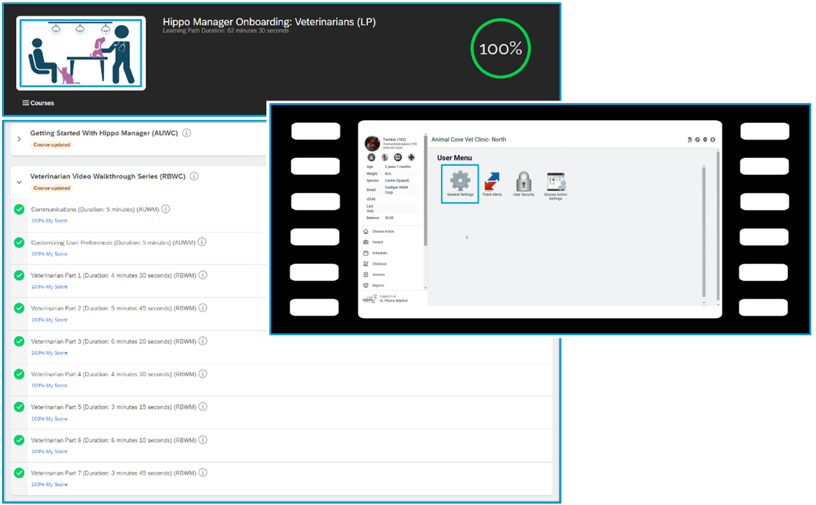
Task: Open My Score link under Veterinarian Part 2
Action: point(49,320)
